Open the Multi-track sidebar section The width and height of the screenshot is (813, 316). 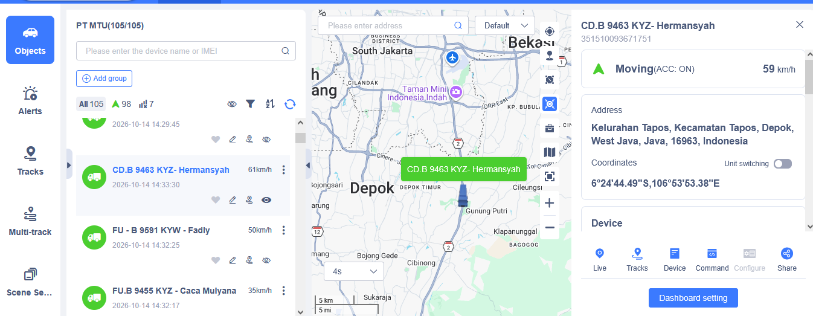click(x=30, y=221)
